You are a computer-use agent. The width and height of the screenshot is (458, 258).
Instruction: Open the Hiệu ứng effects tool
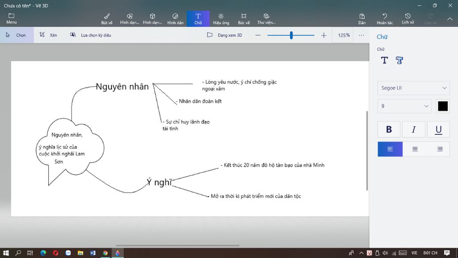pos(221,19)
